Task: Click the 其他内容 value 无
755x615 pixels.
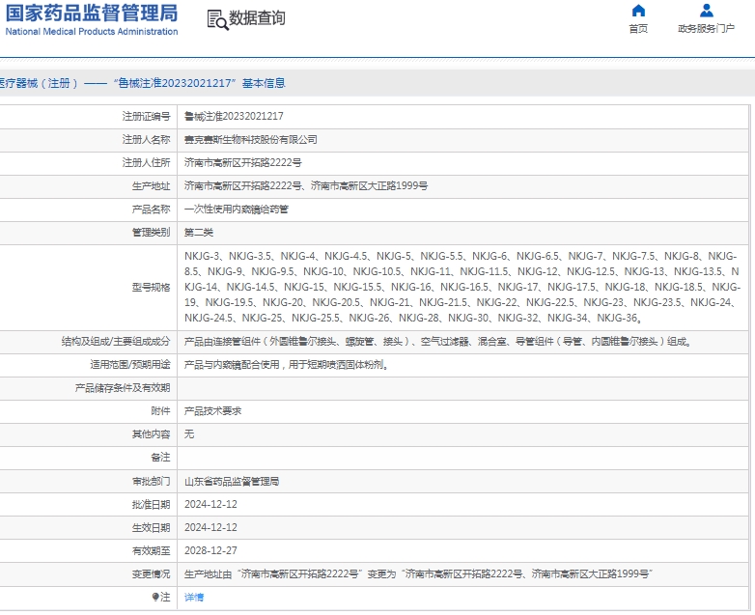Action: coord(189,433)
